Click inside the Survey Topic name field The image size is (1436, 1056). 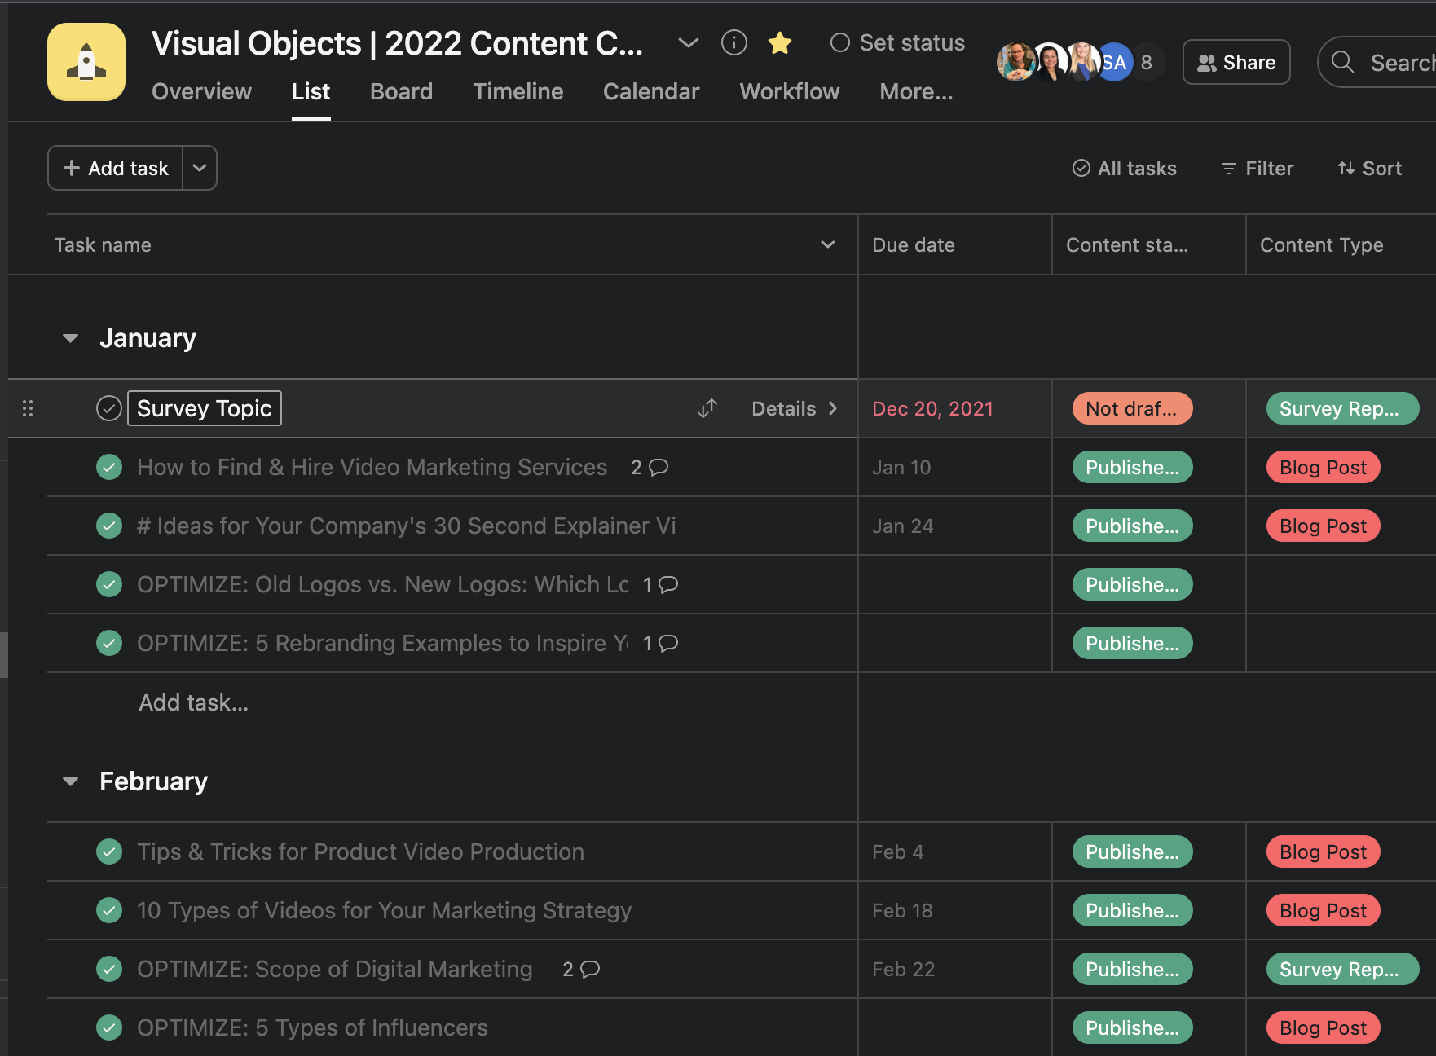click(204, 407)
